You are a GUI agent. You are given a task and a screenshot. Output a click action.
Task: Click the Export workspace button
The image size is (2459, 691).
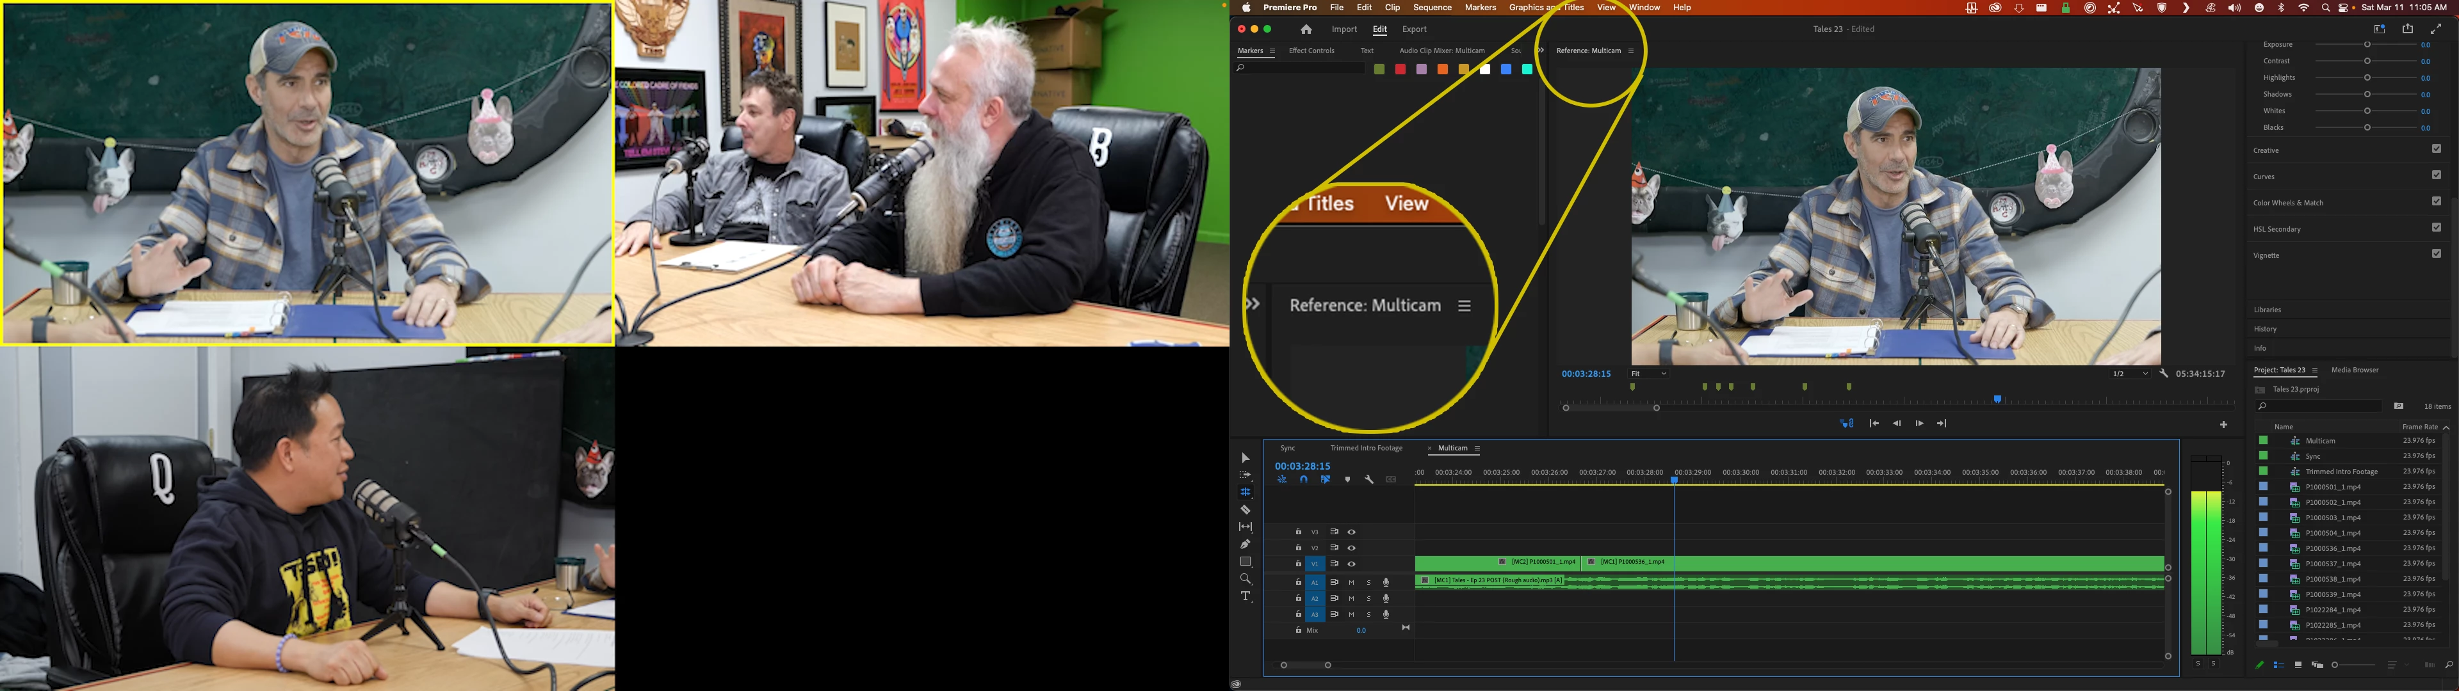click(1414, 29)
